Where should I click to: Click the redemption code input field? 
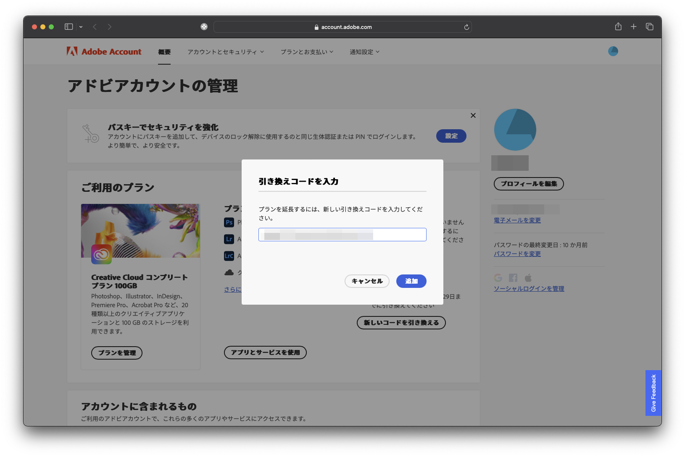coord(342,235)
